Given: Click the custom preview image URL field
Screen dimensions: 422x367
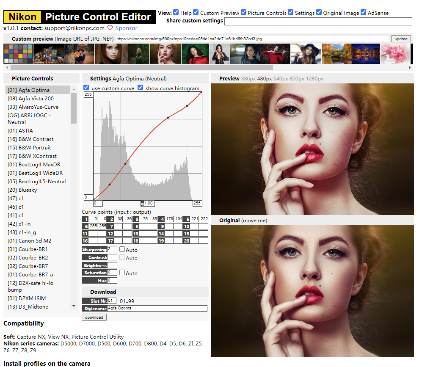Looking at the screenshot, I should [x=252, y=39].
